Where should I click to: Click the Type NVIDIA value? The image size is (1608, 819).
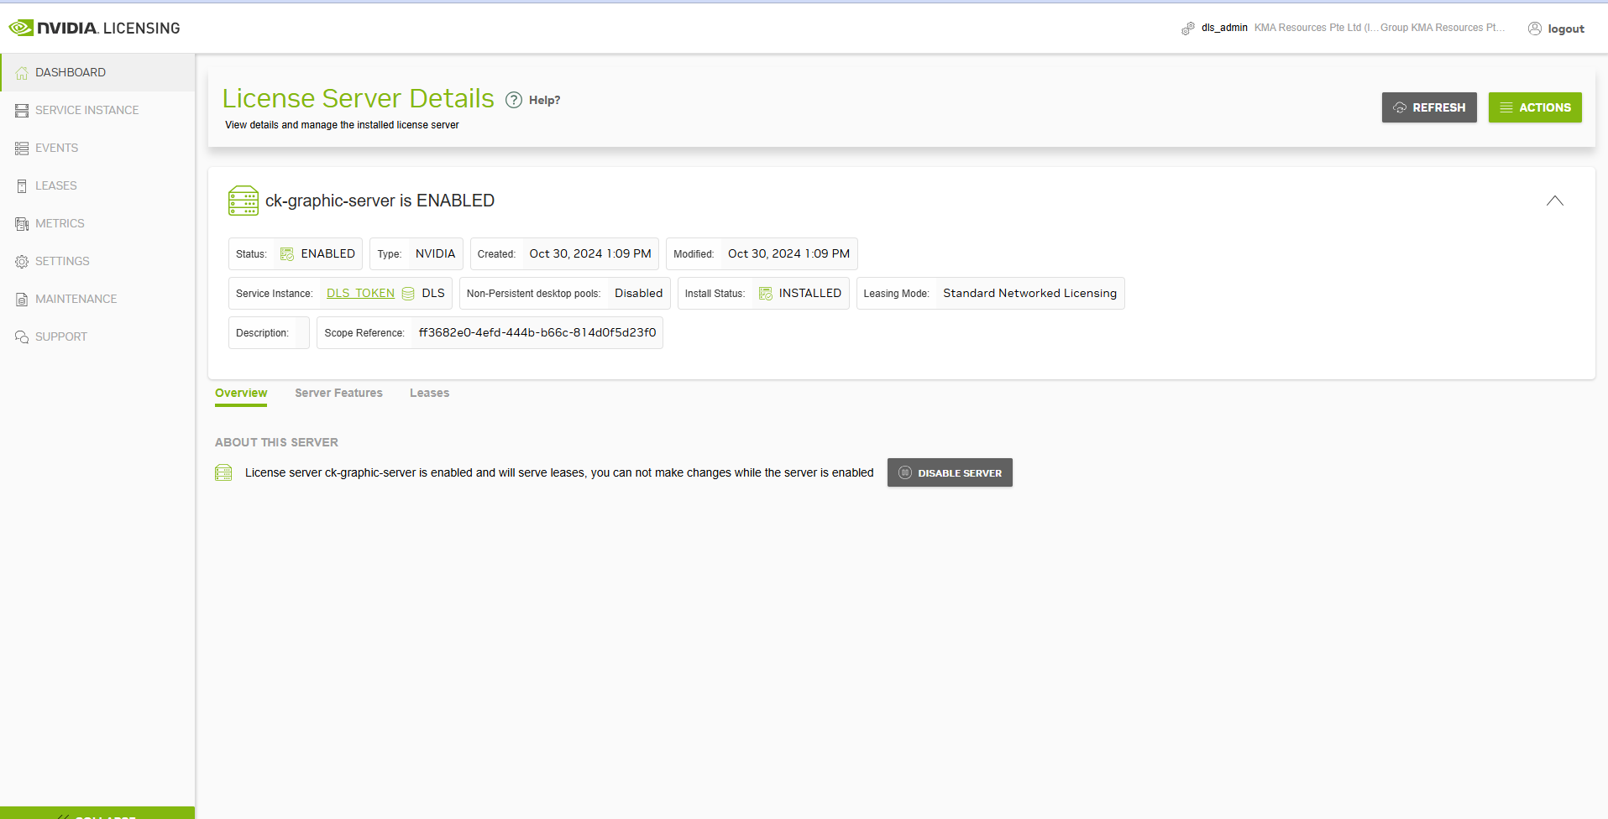point(435,254)
